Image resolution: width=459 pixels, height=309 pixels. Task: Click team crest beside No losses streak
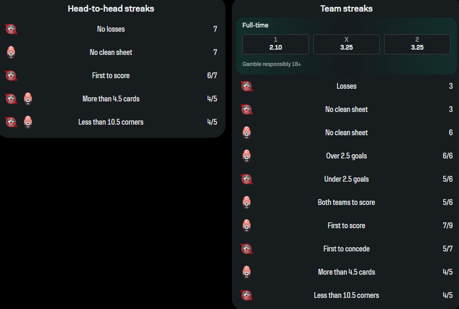[11, 29]
